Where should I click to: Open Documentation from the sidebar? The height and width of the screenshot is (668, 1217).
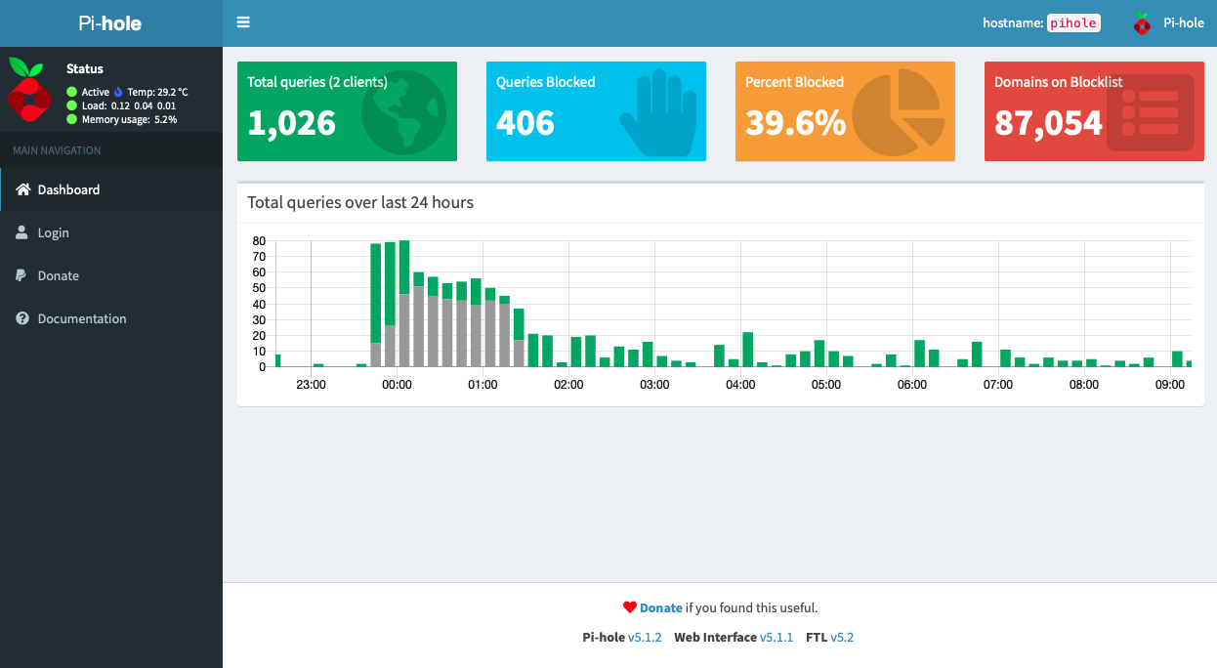click(x=111, y=318)
